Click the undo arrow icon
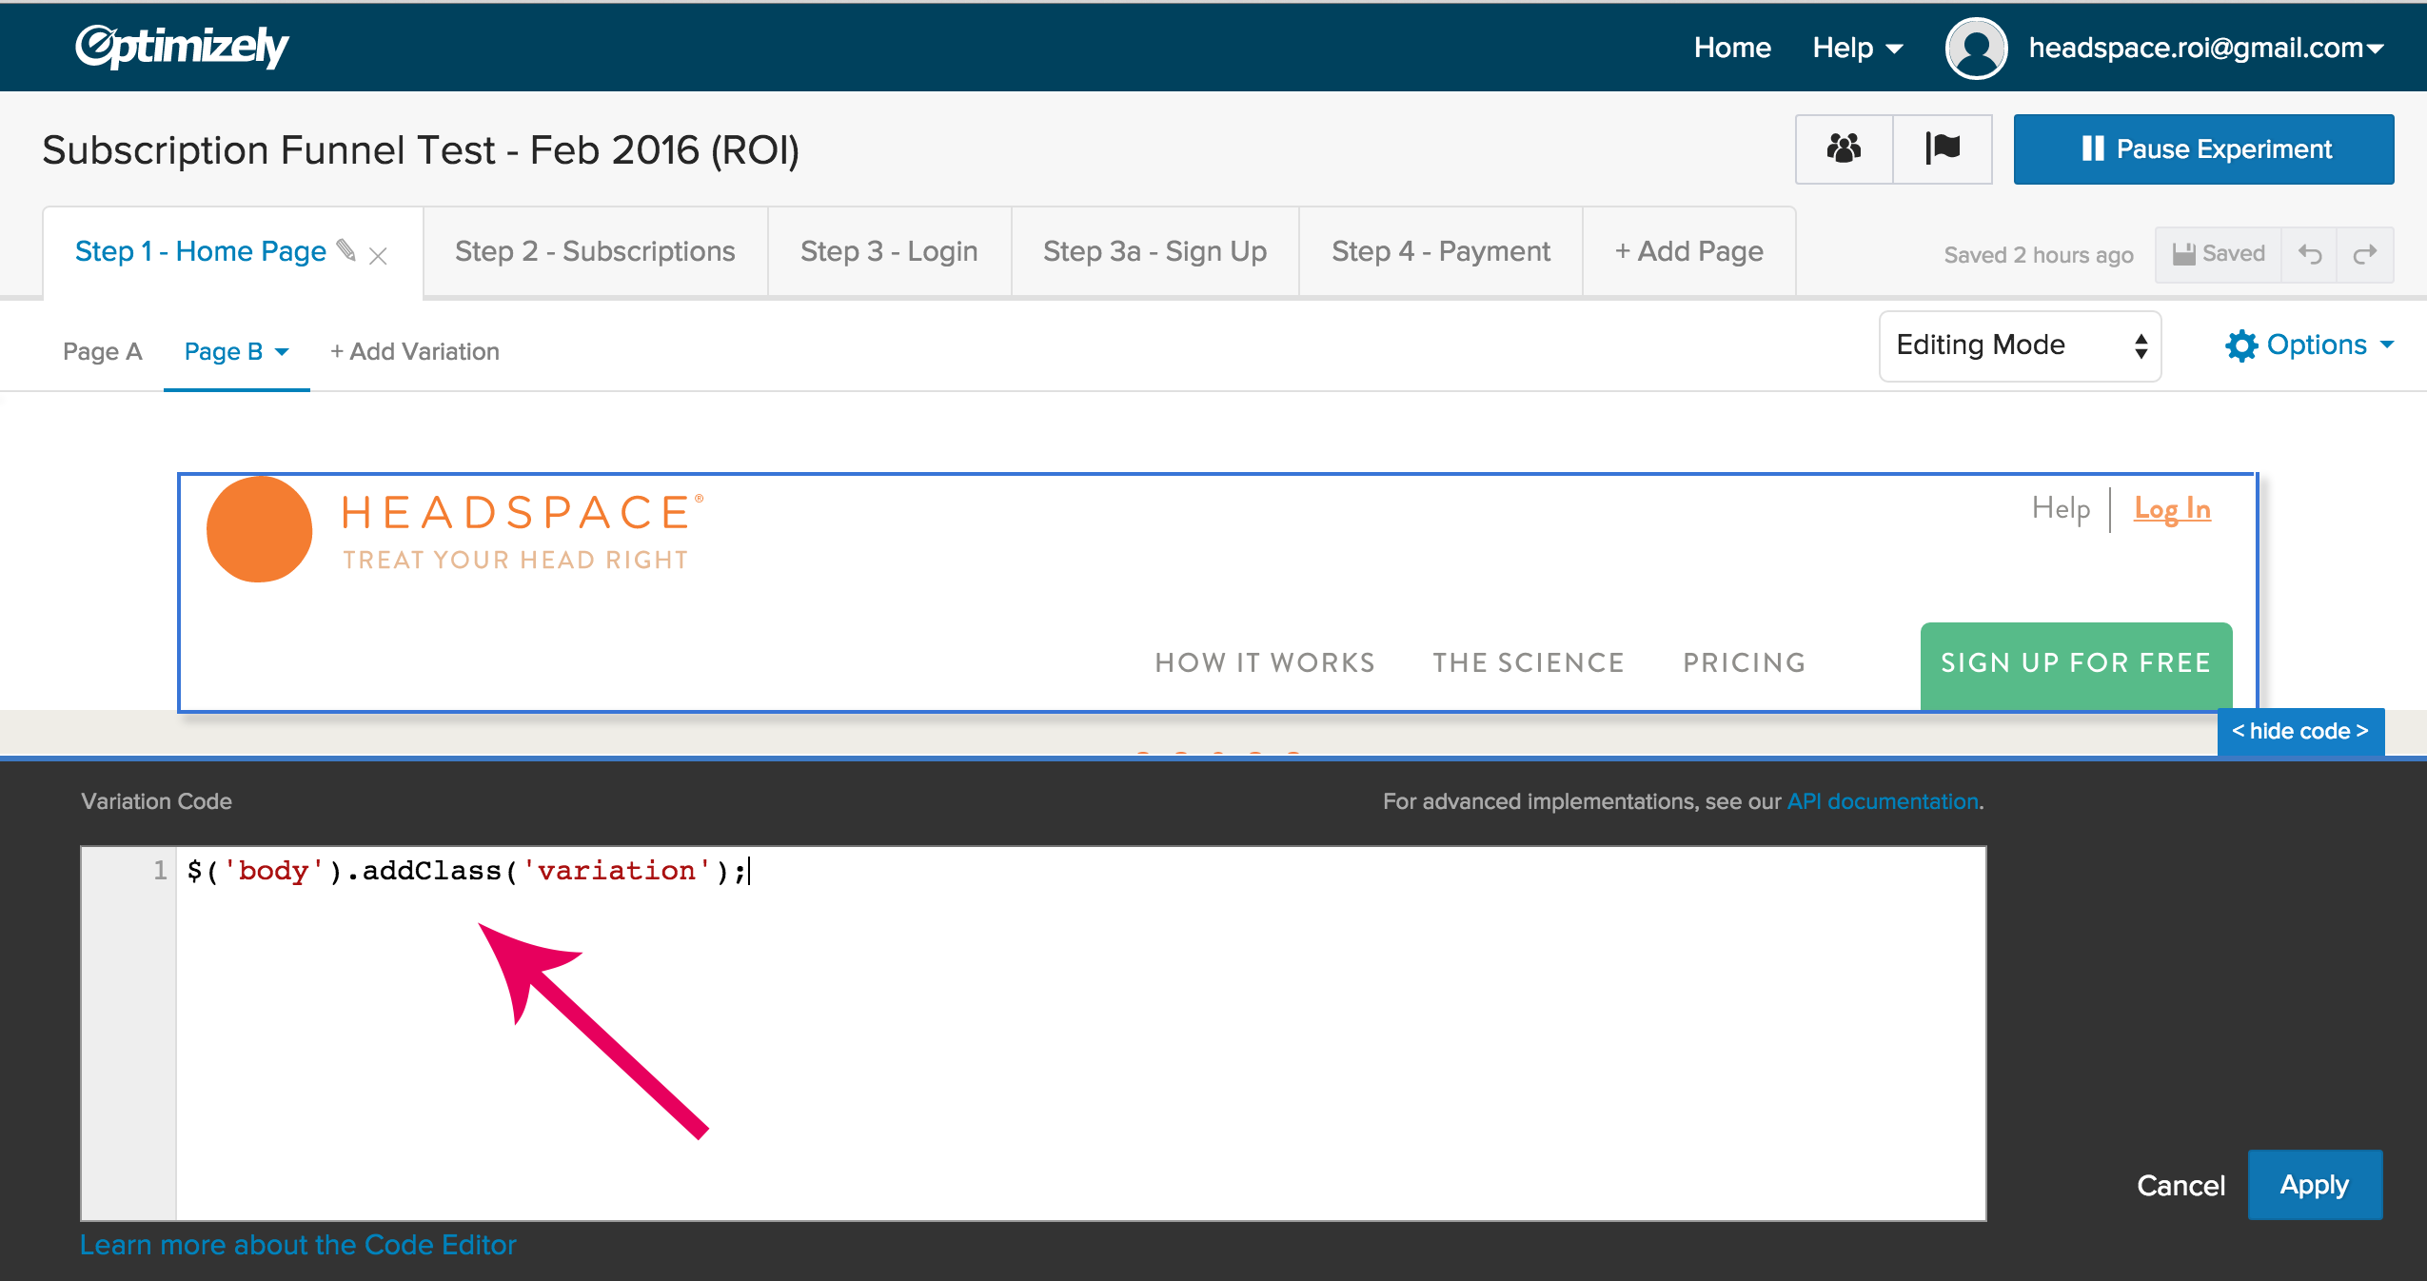This screenshot has height=1281, width=2427. coord(2310,254)
